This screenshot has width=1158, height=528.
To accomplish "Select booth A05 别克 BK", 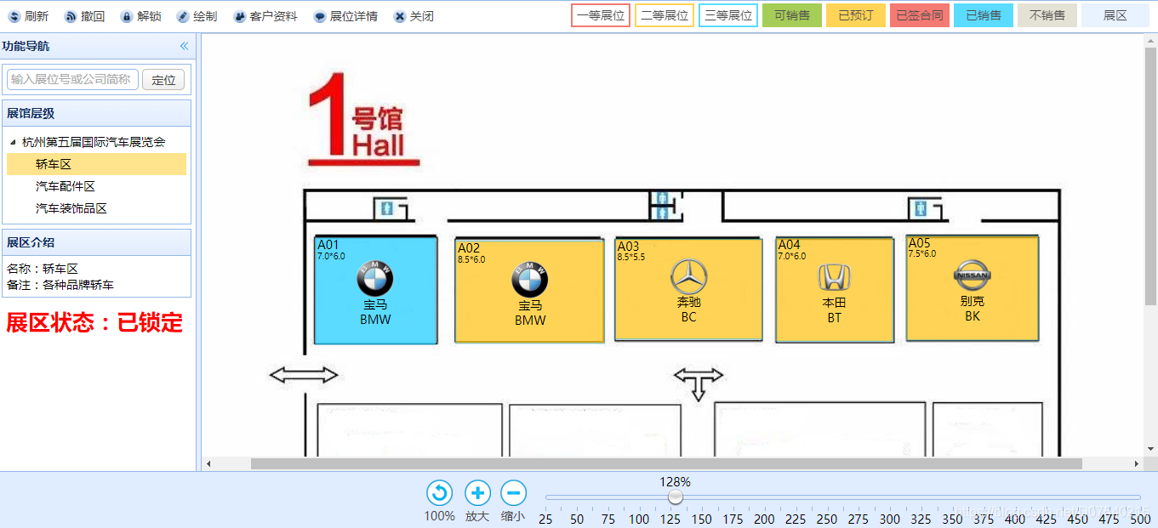I will (973, 288).
